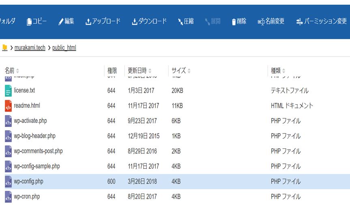This screenshot has height=205, width=350.
Task: Click the Compress (圧縮) button
Action: (x=186, y=21)
